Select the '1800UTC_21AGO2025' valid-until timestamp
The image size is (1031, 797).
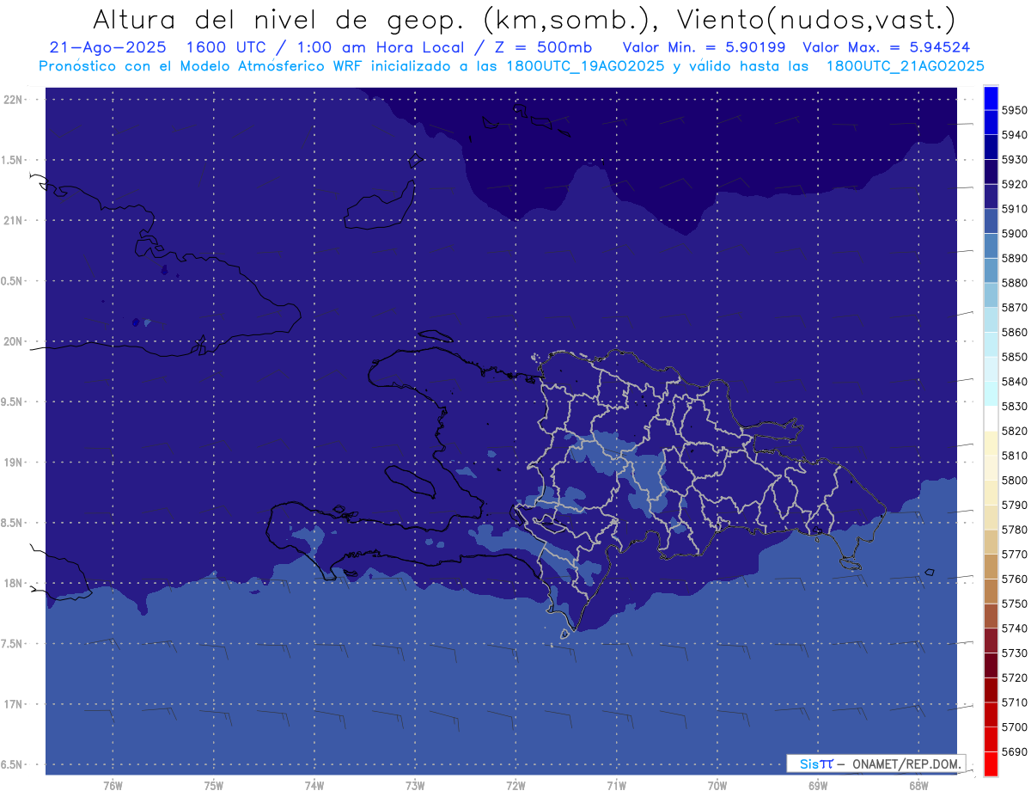point(906,66)
